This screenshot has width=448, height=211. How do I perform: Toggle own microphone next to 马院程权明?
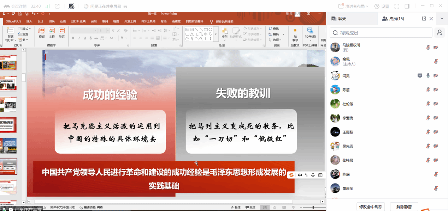point(428,48)
